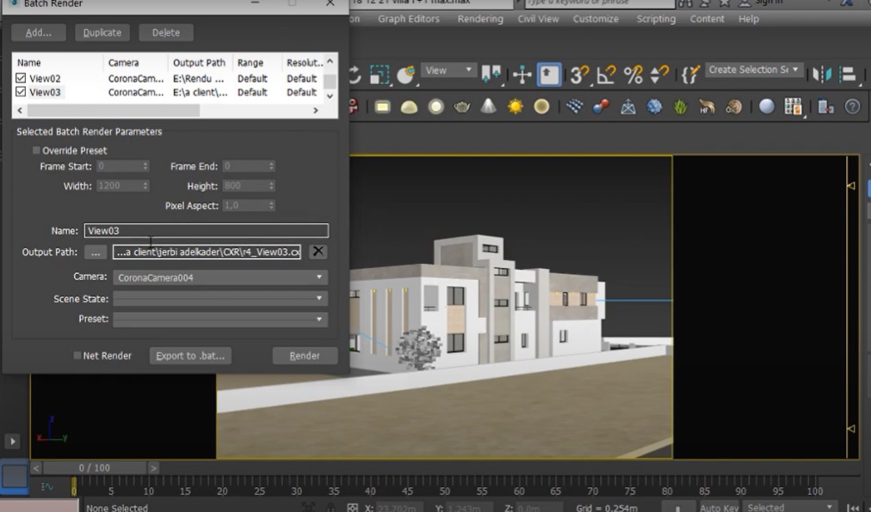Open the Preset dropdown

[220, 319]
